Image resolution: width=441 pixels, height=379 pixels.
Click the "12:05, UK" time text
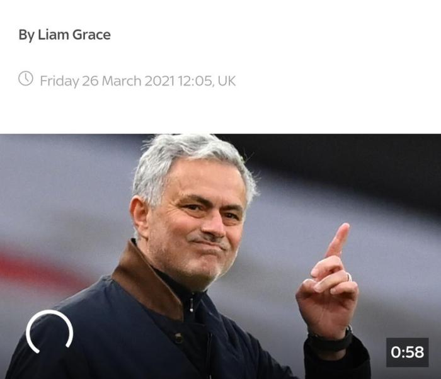(x=207, y=81)
